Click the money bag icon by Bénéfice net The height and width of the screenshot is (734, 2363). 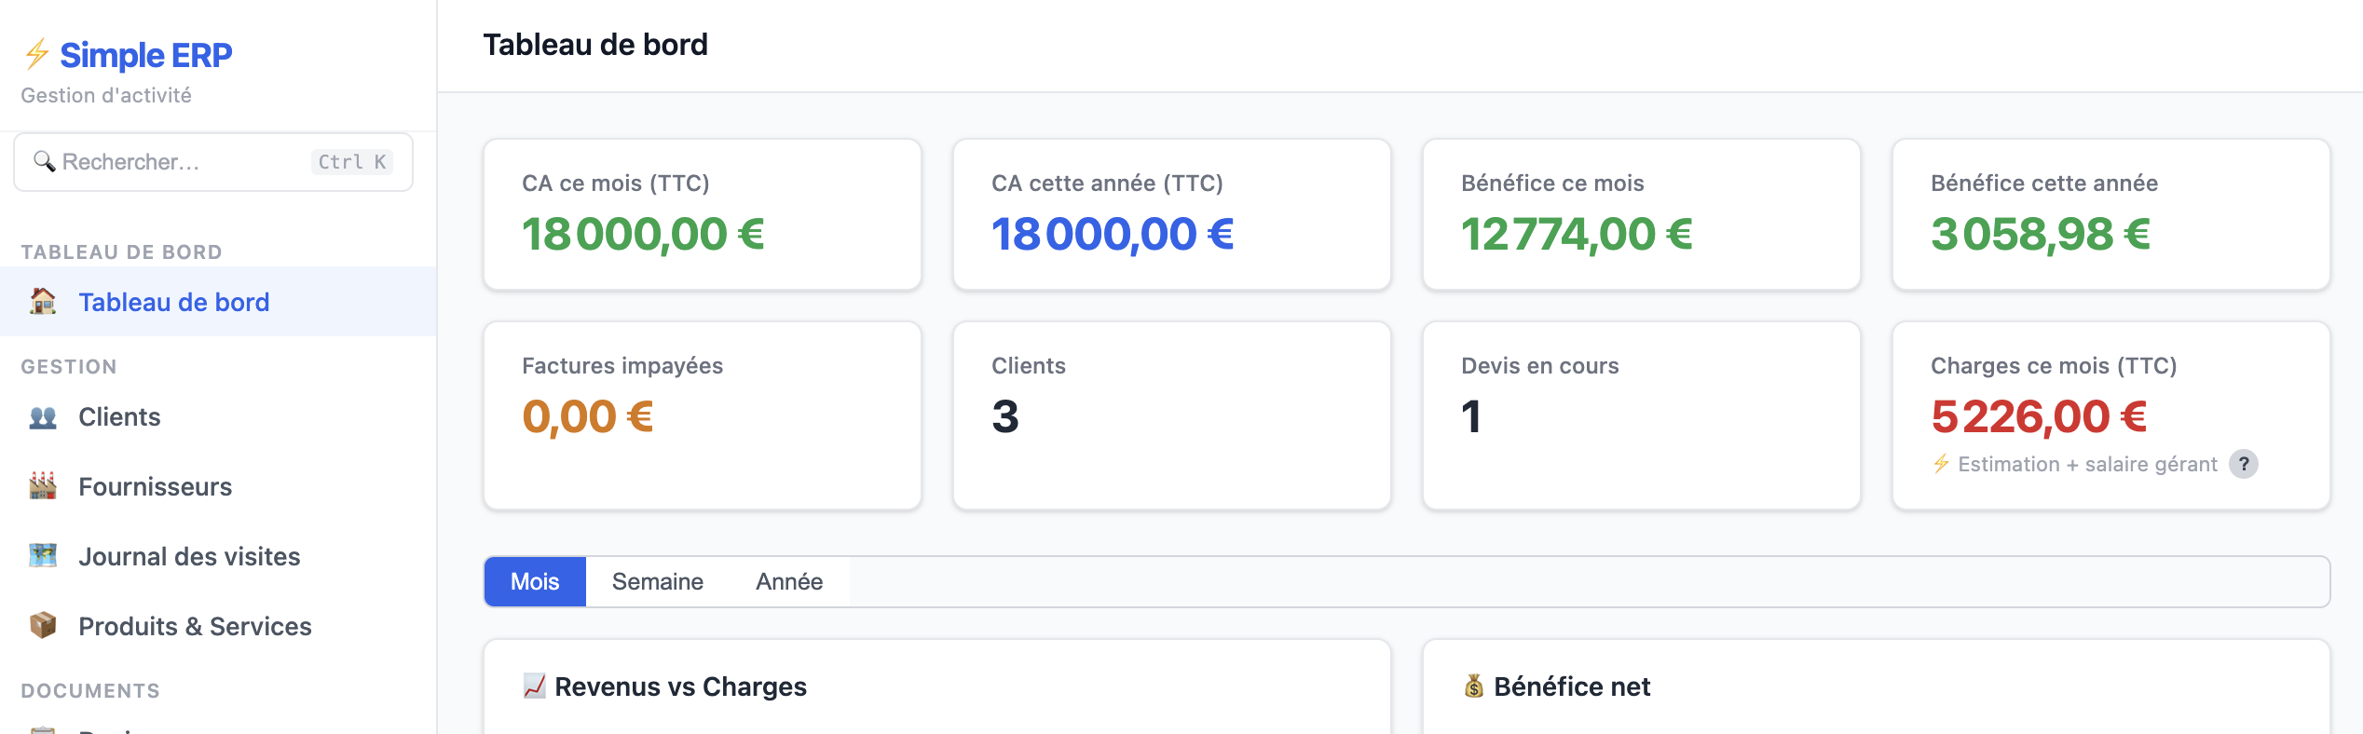[x=1473, y=686]
